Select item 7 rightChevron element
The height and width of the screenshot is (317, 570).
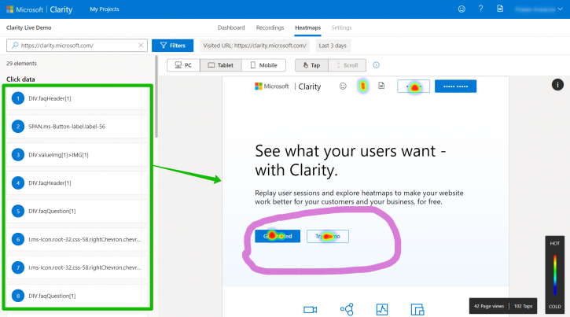click(77, 267)
